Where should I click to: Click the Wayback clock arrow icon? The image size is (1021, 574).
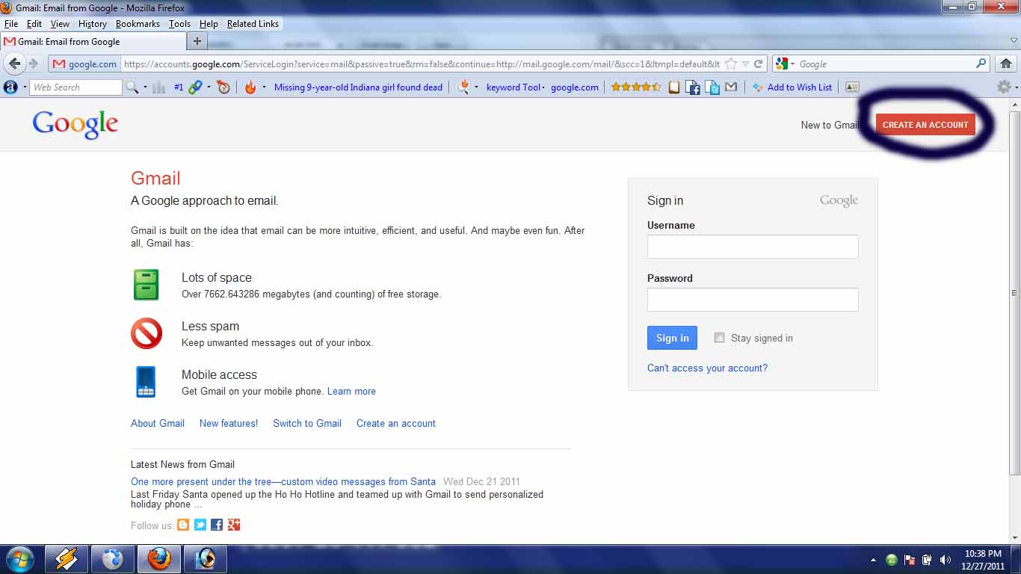coord(223,87)
